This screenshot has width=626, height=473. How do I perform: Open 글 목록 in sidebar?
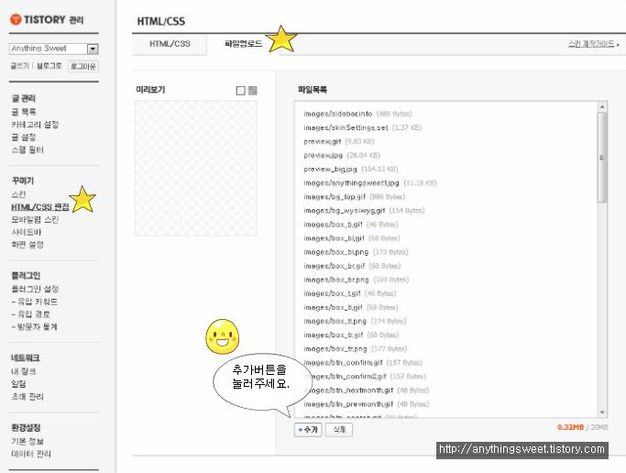pos(24,111)
